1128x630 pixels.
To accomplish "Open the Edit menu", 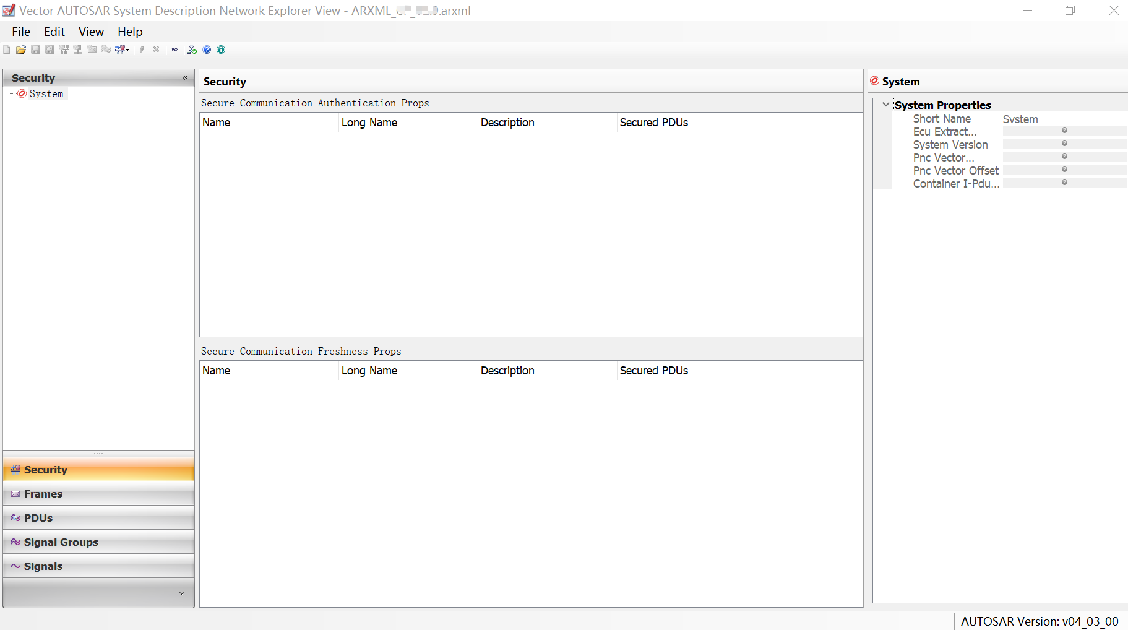I will point(54,32).
